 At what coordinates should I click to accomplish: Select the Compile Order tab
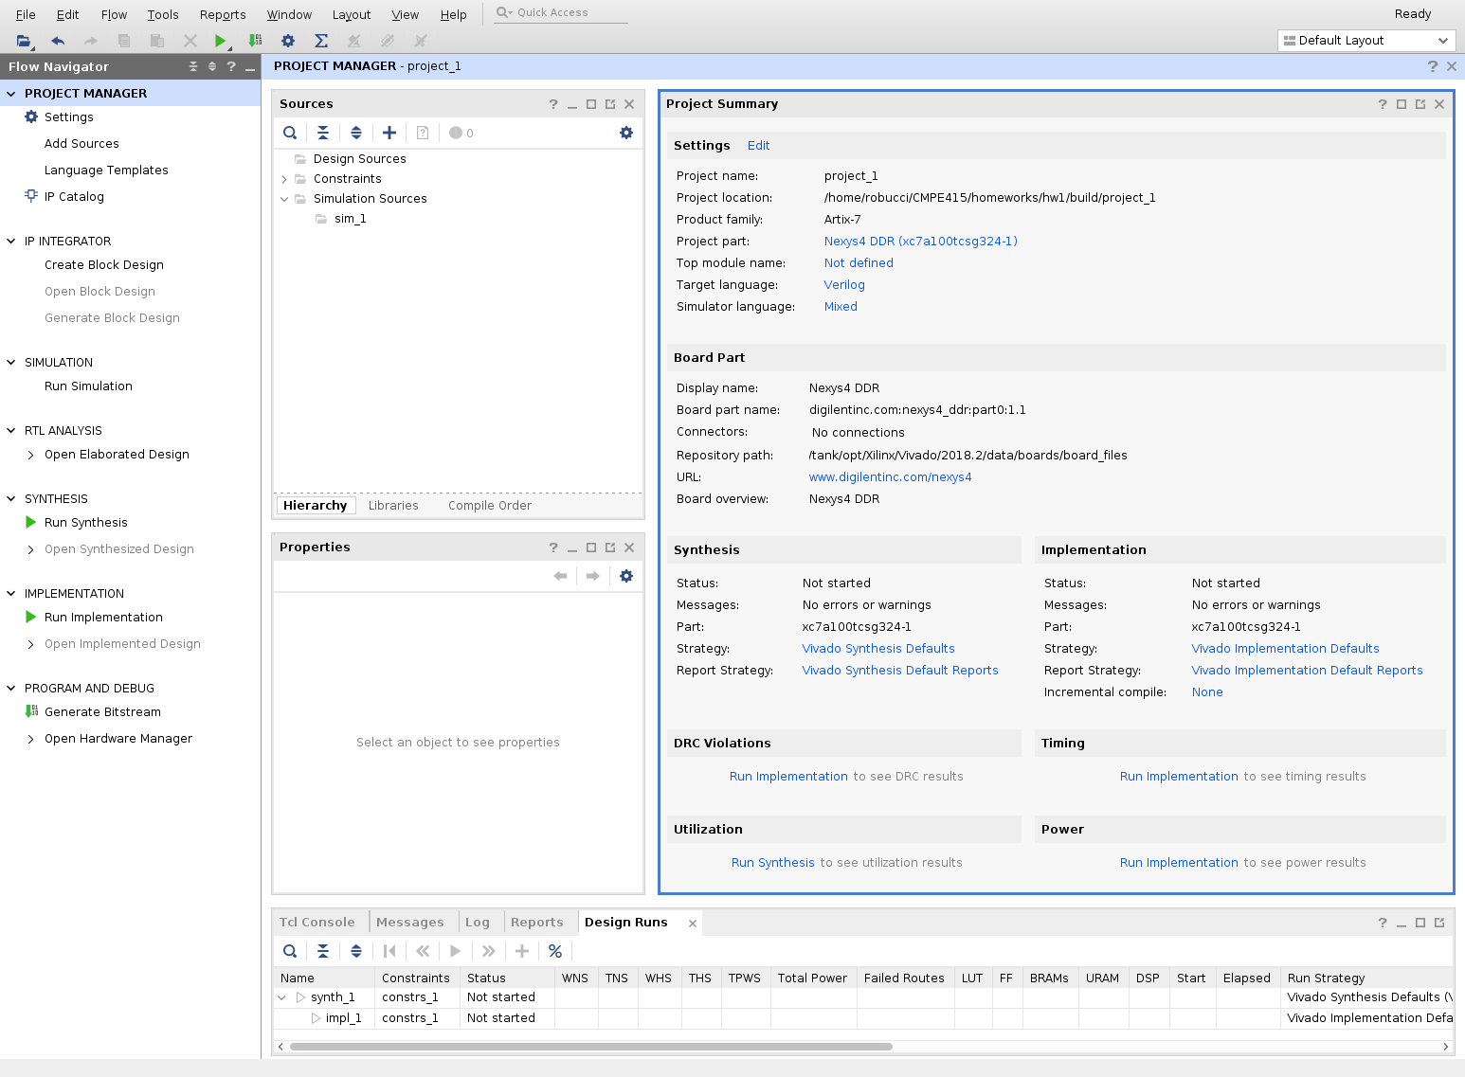pyautogui.click(x=490, y=506)
